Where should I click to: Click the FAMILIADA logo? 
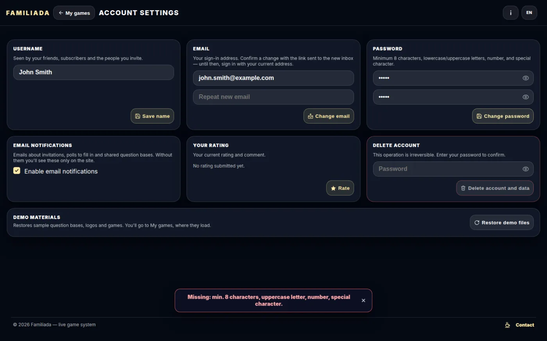(x=28, y=13)
